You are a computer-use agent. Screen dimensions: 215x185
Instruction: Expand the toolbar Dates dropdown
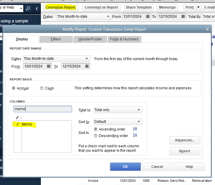pos(108,16)
